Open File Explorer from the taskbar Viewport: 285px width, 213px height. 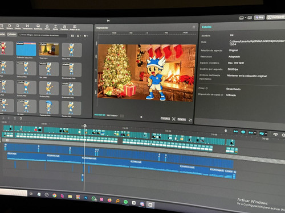[x=70, y=197]
